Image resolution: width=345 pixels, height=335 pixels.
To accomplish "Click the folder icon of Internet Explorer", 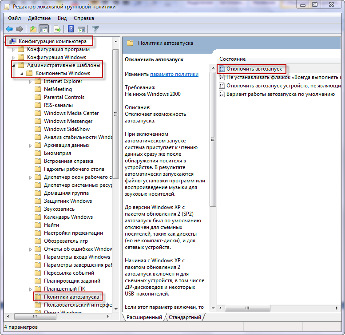I will [38, 81].
